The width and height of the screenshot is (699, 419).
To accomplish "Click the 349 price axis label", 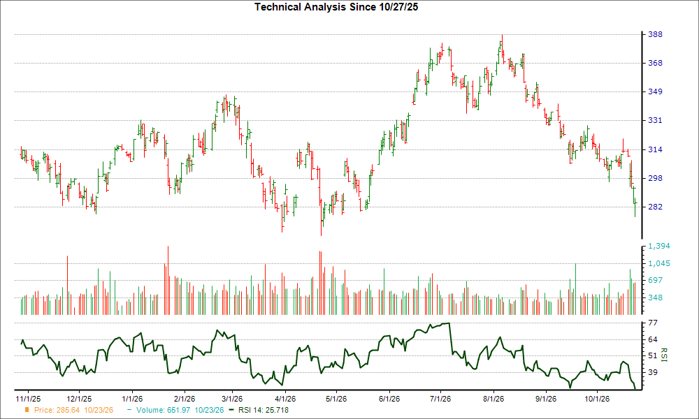I will pyautogui.click(x=655, y=91).
